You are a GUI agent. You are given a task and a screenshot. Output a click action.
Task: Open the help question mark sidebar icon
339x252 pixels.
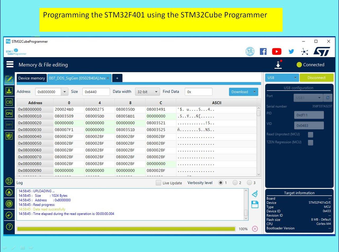[9, 226]
